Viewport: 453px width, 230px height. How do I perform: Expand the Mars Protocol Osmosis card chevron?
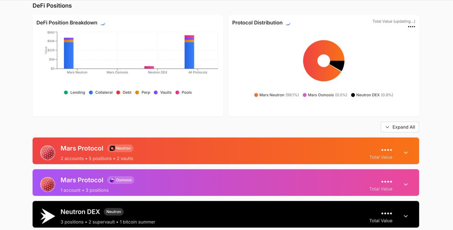coord(406,184)
